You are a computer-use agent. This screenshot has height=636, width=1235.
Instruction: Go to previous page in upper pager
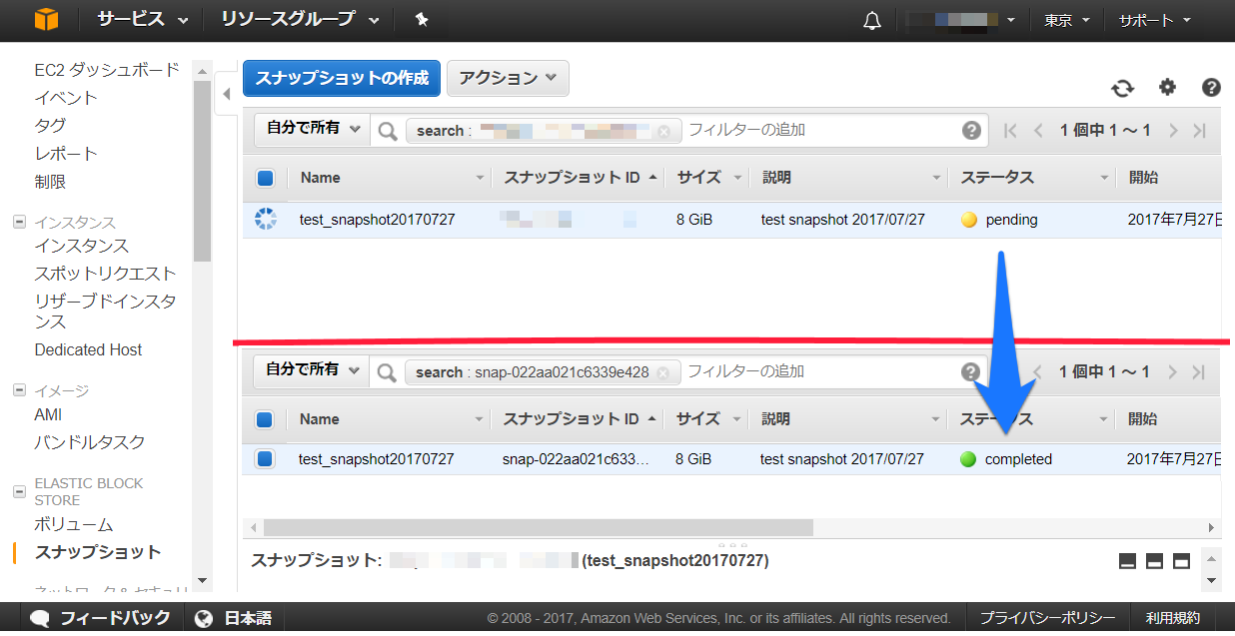1038,131
